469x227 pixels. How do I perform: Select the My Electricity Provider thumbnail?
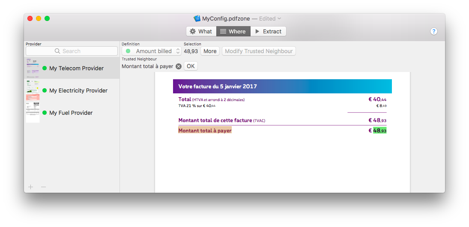tap(33, 90)
